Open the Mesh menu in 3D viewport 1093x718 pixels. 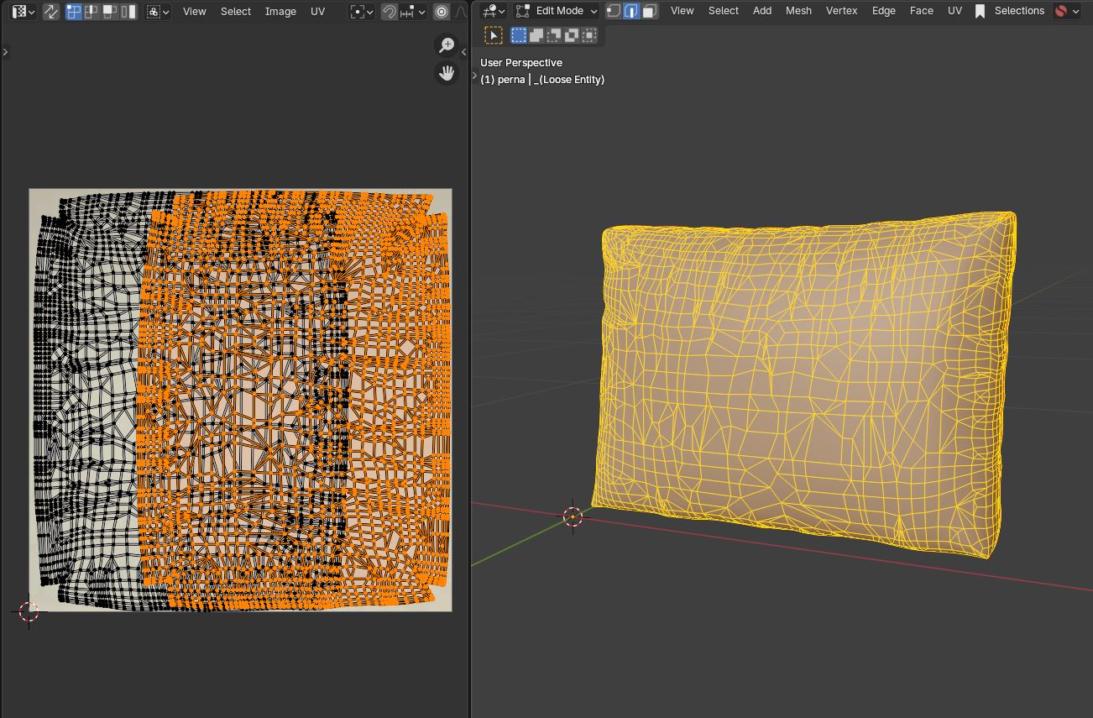click(x=798, y=11)
